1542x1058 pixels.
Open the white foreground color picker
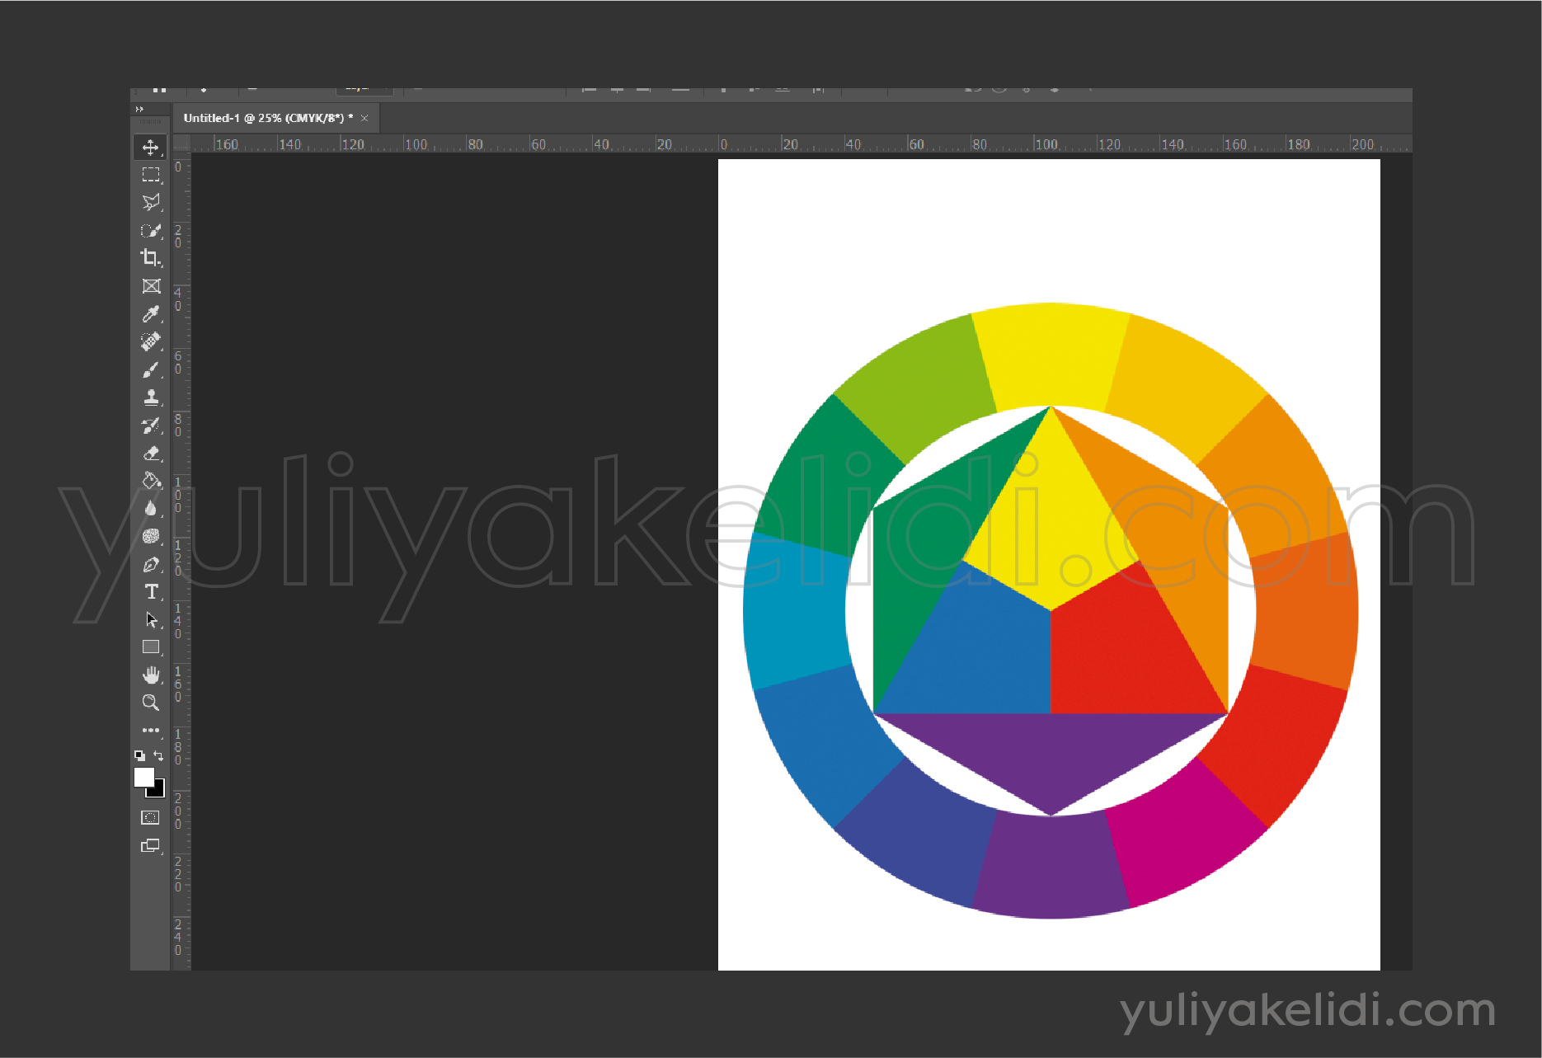click(x=143, y=777)
